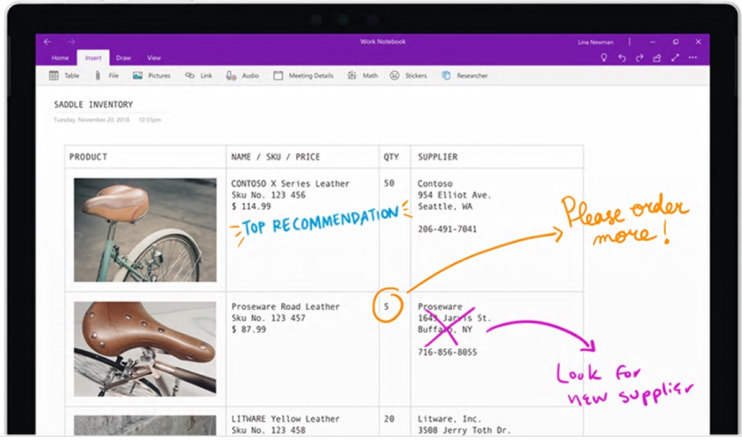Open the more options ellipsis menu
This screenshot has width=742, height=444.
pos(693,58)
